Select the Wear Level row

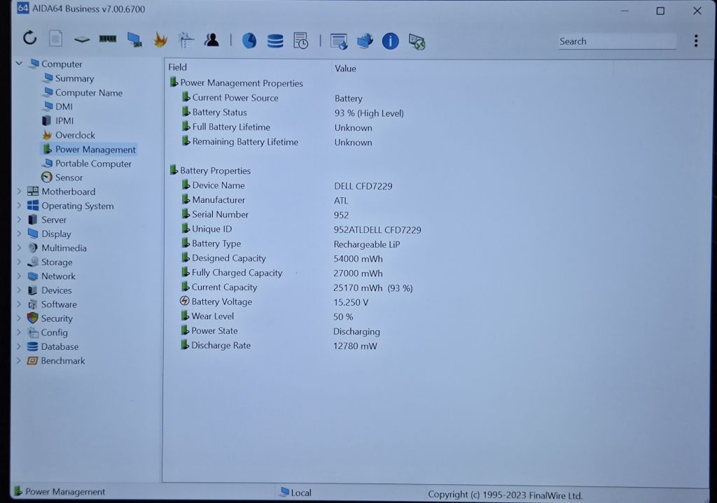coord(267,316)
